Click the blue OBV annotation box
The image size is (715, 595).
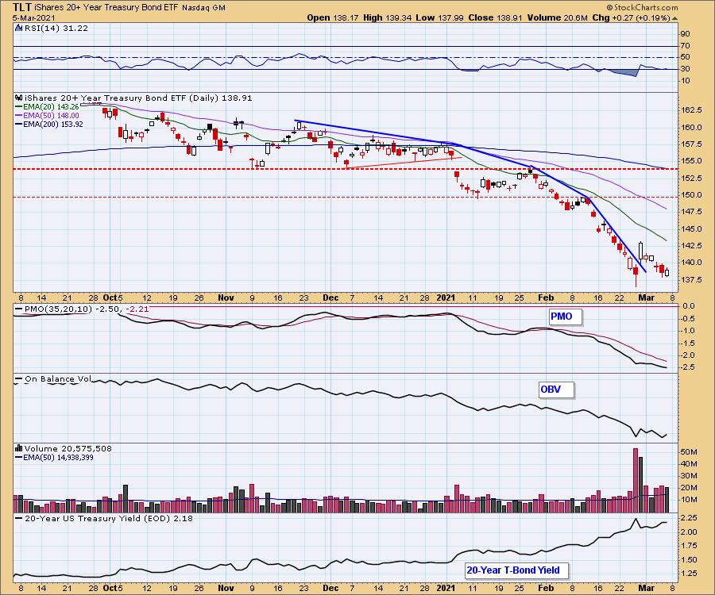pos(556,390)
